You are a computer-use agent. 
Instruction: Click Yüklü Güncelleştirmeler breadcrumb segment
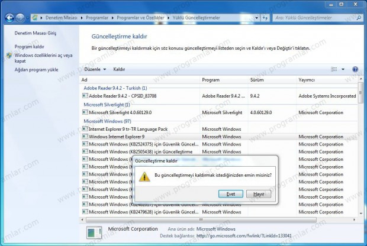click(x=197, y=18)
